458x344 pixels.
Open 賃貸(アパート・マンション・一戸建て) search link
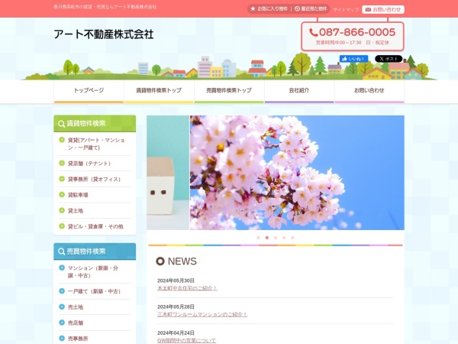coord(96,144)
